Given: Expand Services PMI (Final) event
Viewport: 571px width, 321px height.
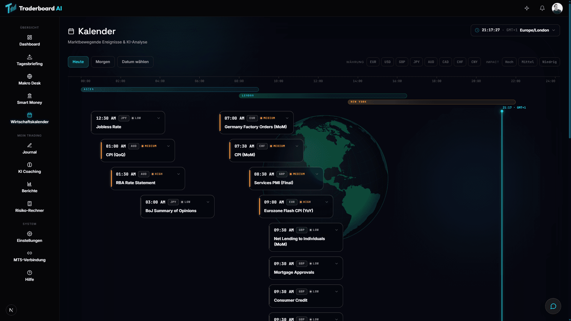Looking at the screenshot, I should pos(317,174).
